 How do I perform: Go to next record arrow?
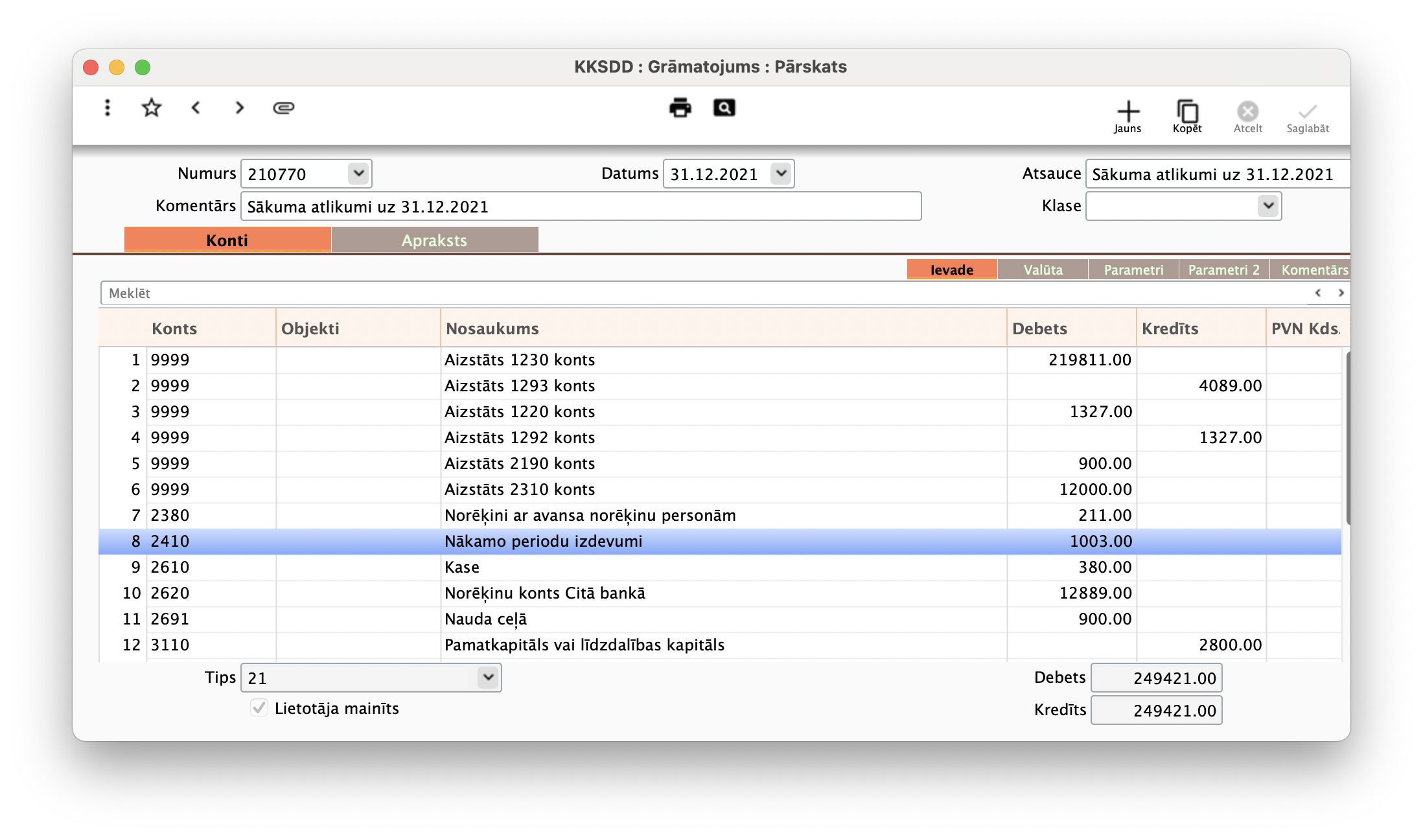(240, 108)
